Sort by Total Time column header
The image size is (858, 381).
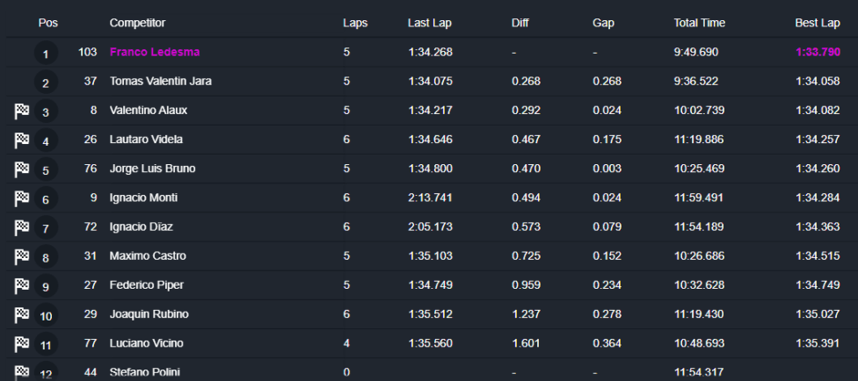point(699,23)
